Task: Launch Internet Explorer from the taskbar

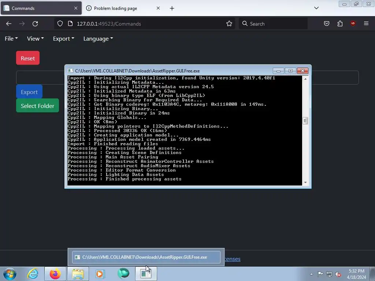Action: coord(33,274)
